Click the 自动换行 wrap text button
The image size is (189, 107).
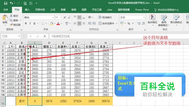coord(105,17)
